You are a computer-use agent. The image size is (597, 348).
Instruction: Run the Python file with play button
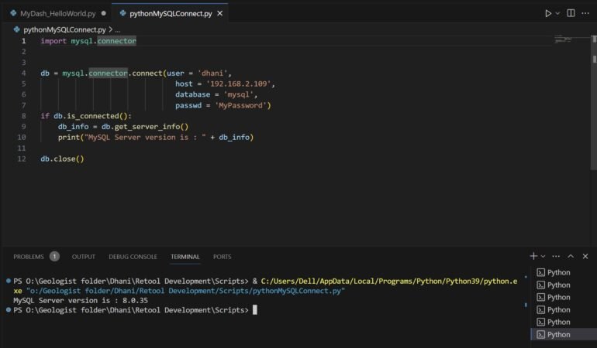click(548, 13)
